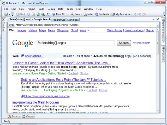Open the Debug menu
The image size is (167, 125).
coord(51,9)
